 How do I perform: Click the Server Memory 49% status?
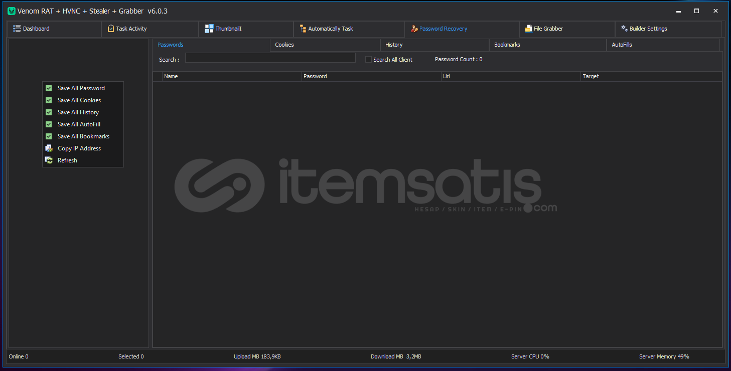click(664, 356)
